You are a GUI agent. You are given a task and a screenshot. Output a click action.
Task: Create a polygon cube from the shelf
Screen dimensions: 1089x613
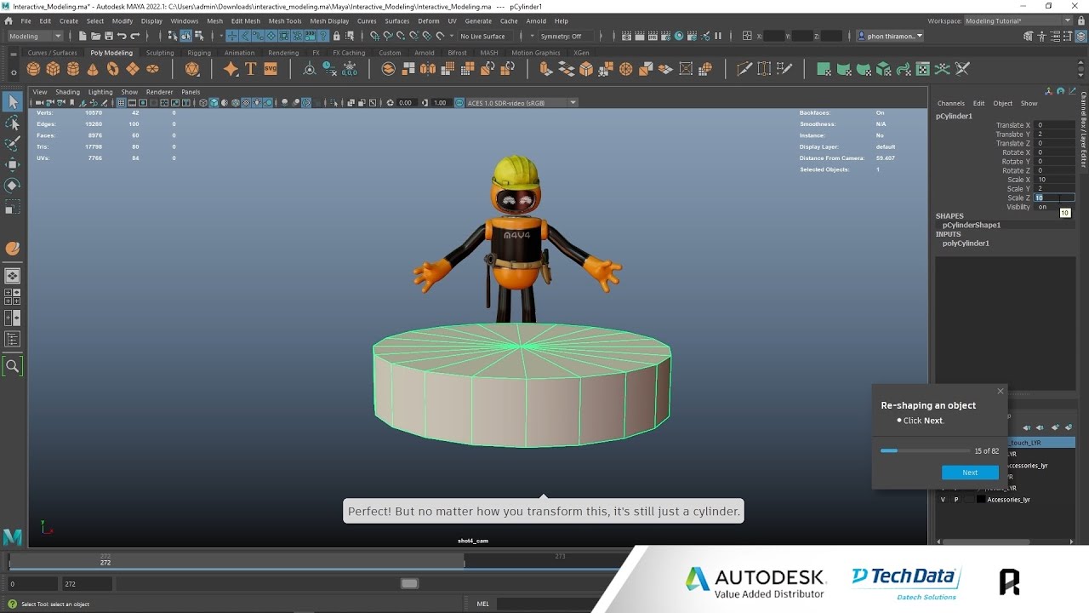[53, 69]
